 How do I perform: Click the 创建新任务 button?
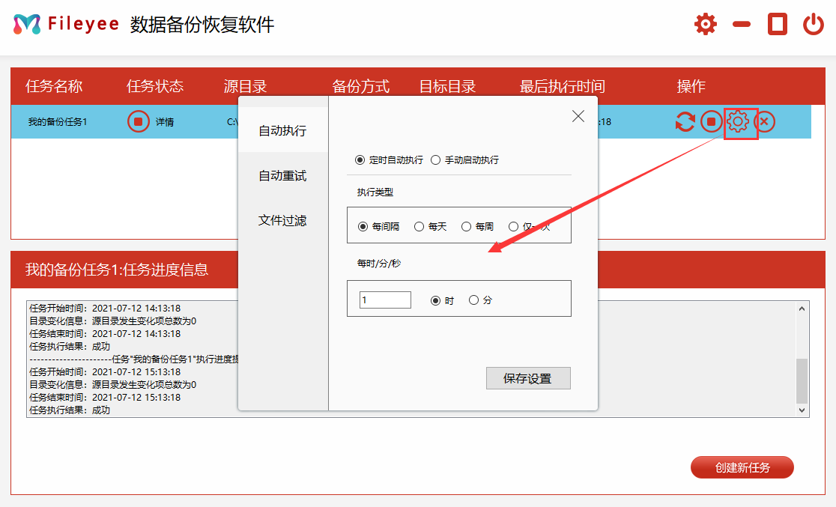pyautogui.click(x=742, y=467)
